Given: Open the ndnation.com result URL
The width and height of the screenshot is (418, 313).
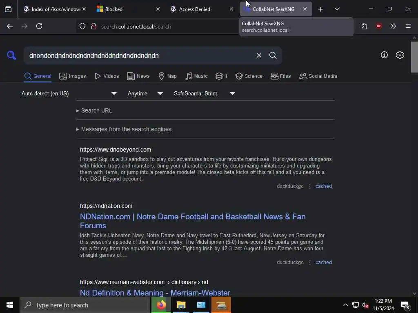Looking at the screenshot, I should (x=106, y=206).
